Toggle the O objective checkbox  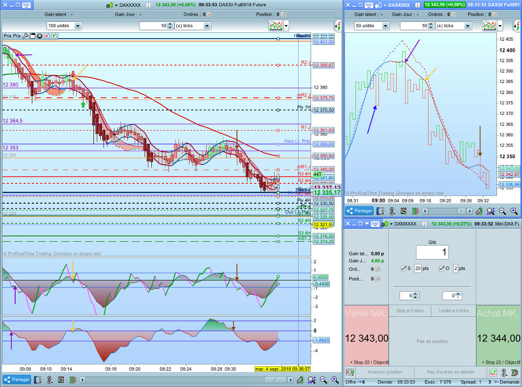click(442, 268)
